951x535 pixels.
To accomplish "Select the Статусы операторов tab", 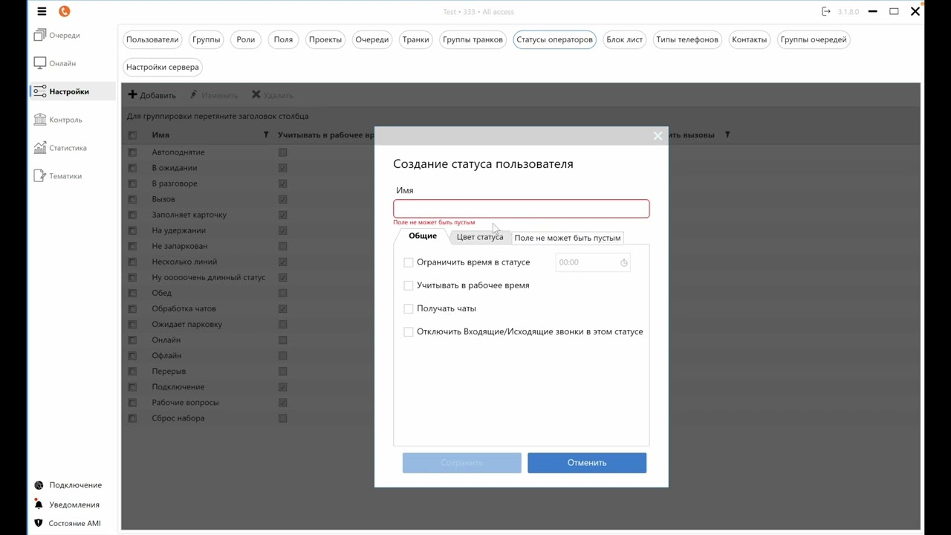I will pyautogui.click(x=554, y=39).
